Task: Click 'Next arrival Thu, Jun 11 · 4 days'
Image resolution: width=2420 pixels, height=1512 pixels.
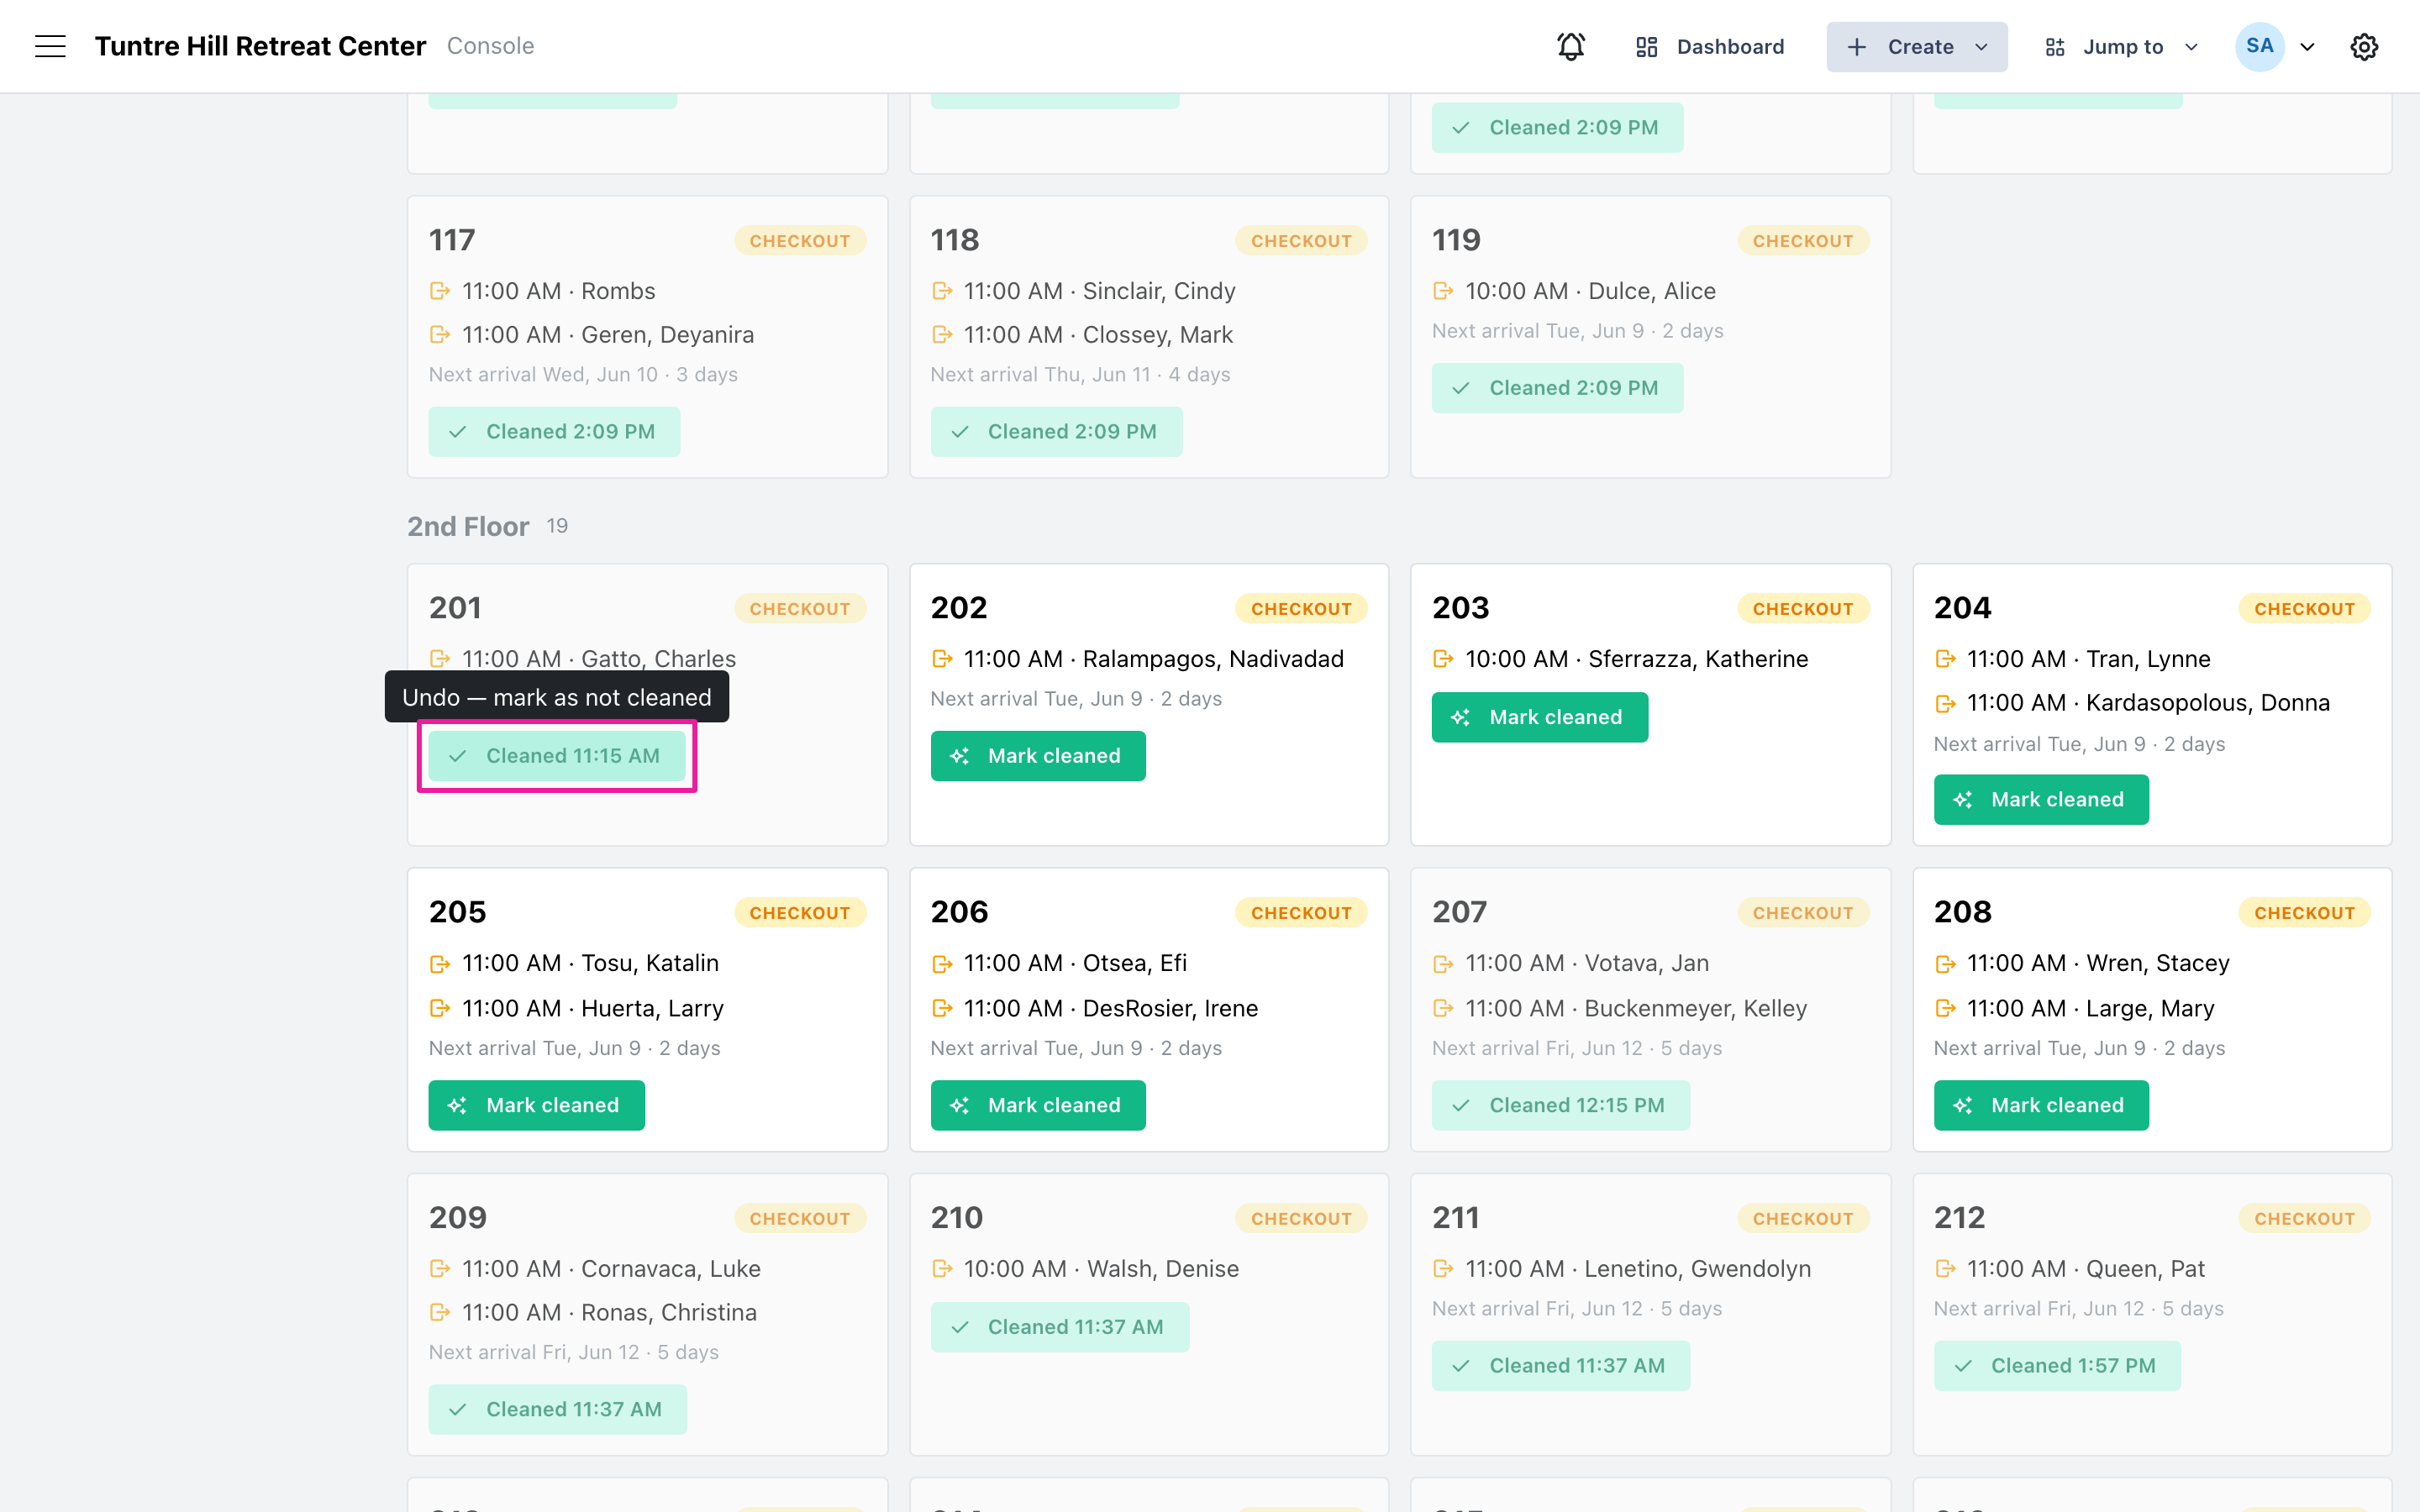Action: pos(1080,374)
